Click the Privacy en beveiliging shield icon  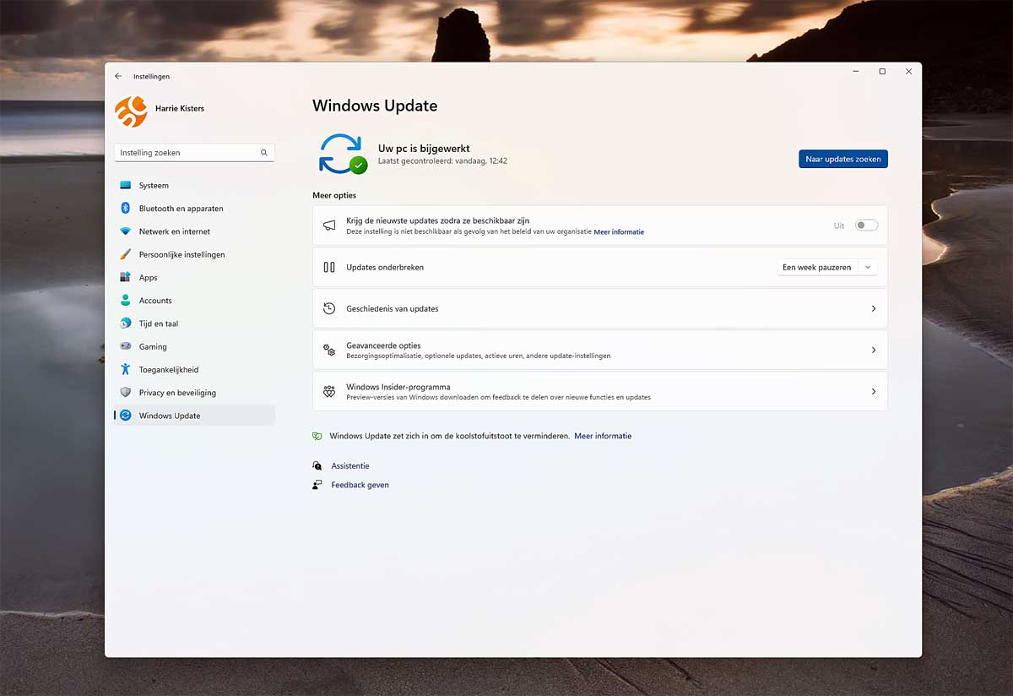[x=125, y=392]
